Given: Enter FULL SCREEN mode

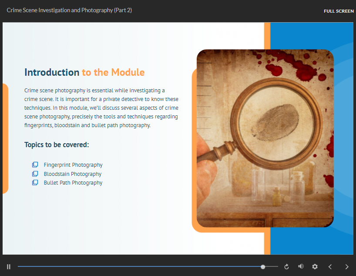Looking at the screenshot, I should pyautogui.click(x=339, y=11).
